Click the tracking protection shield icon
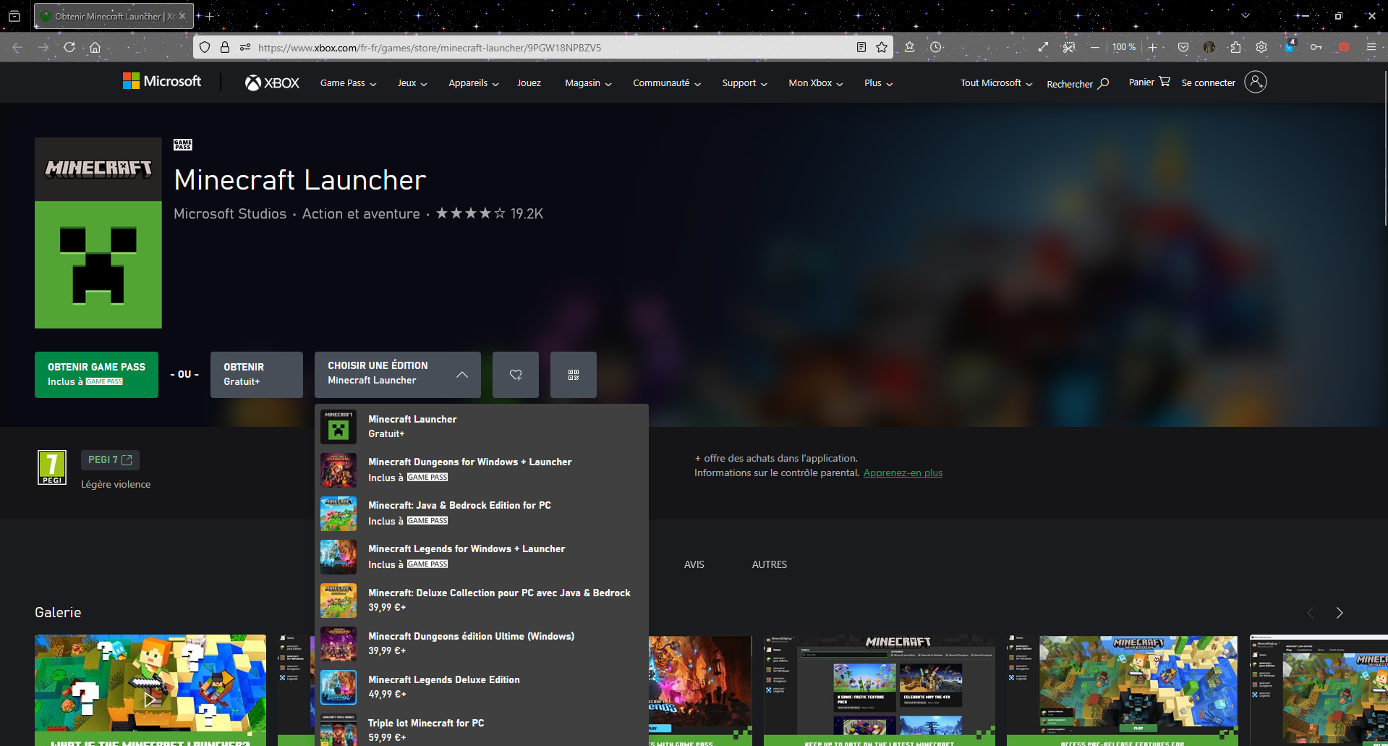Image resolution: width=1388 pixels, height=746 pixels. 205,47
